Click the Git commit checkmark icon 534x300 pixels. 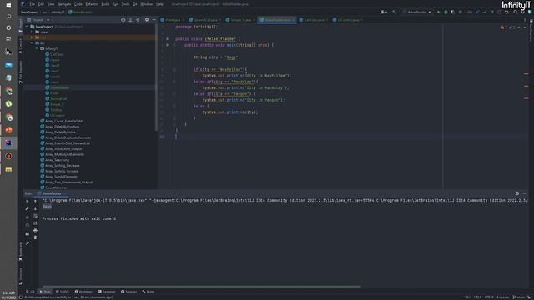coord(484,12)
